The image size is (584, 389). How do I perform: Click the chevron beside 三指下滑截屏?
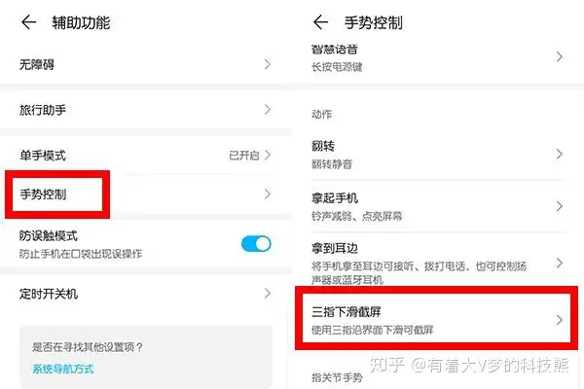tap(560, 320)
